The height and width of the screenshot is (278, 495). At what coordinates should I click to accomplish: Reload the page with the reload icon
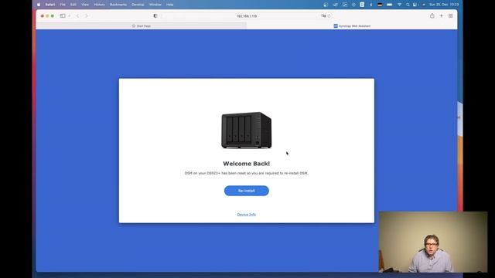click(329, 15)
